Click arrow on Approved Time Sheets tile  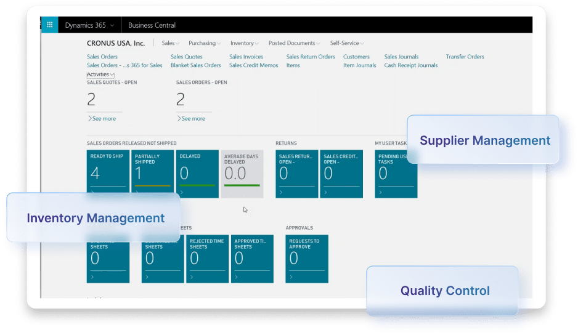coord(236,277)
